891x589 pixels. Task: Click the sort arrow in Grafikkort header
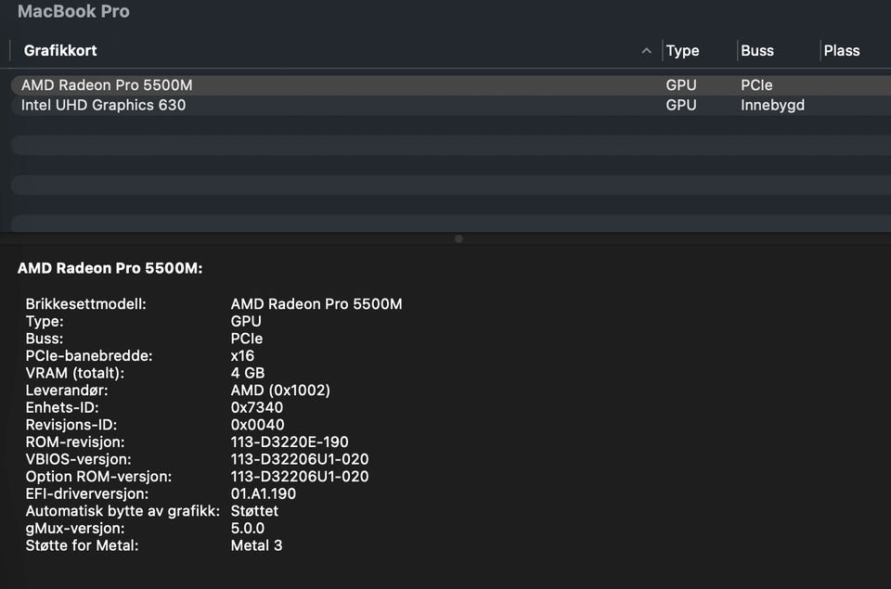click(x=646, y=51)
